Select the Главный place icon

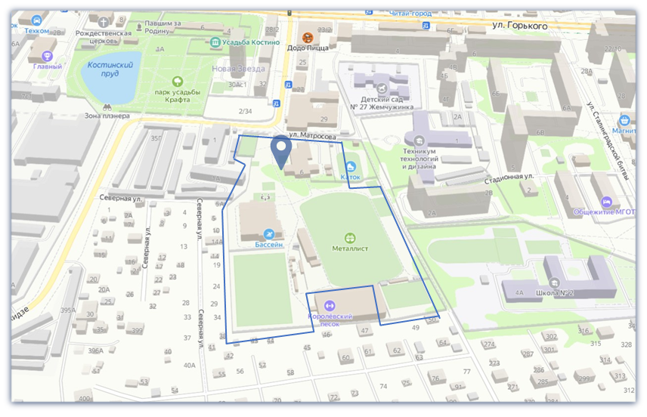(x=48, y=55)
